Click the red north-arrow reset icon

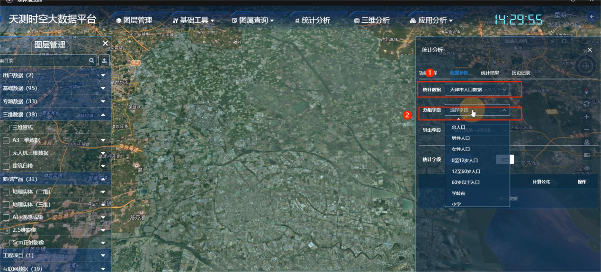tap(587, 91)
